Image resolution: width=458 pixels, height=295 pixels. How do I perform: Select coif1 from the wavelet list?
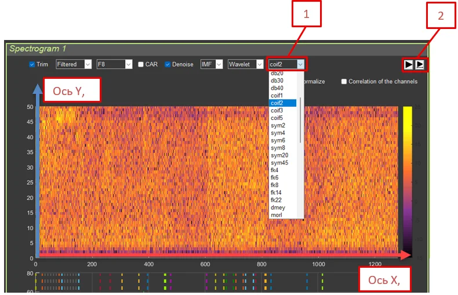pyautogui.click(x=277, y=95)
